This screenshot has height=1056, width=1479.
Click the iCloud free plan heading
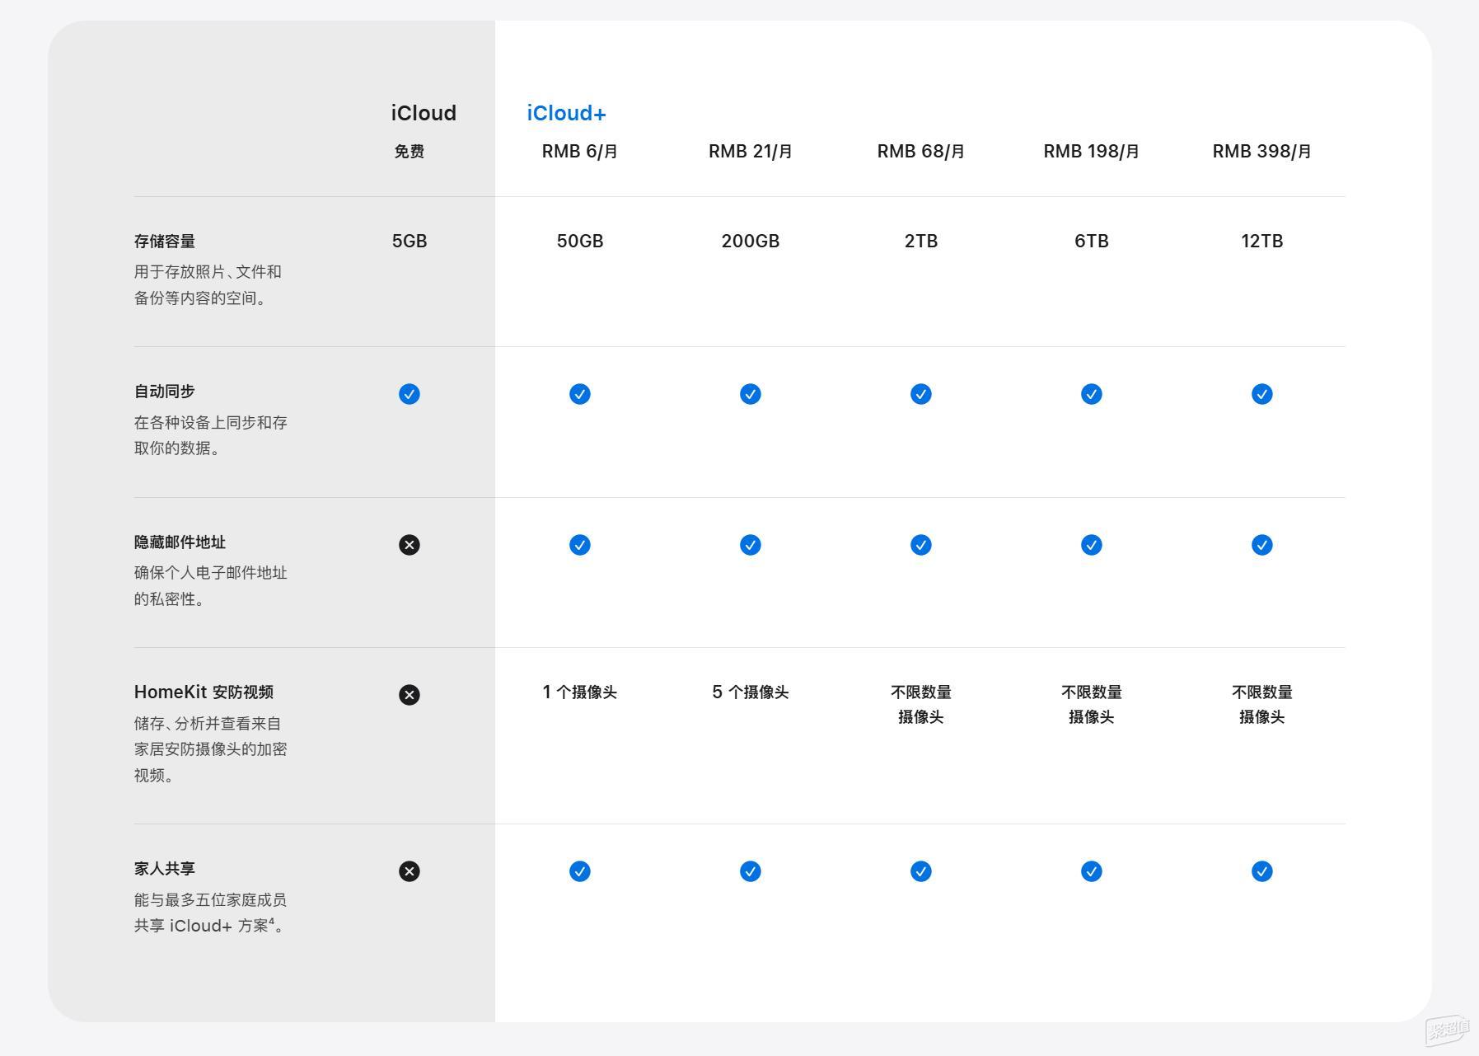424,113
